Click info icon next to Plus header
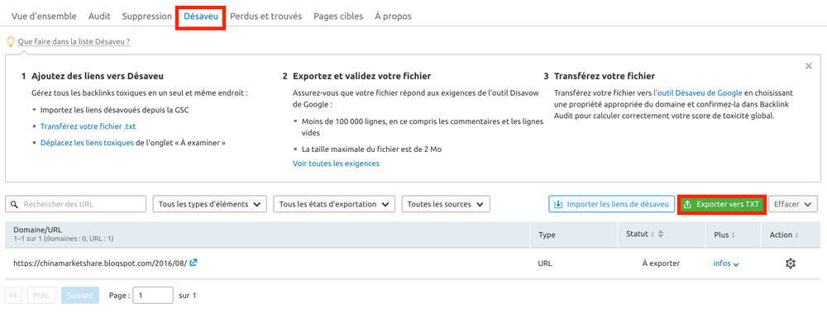The image size is (827, 313). click(x=734, y=235)
